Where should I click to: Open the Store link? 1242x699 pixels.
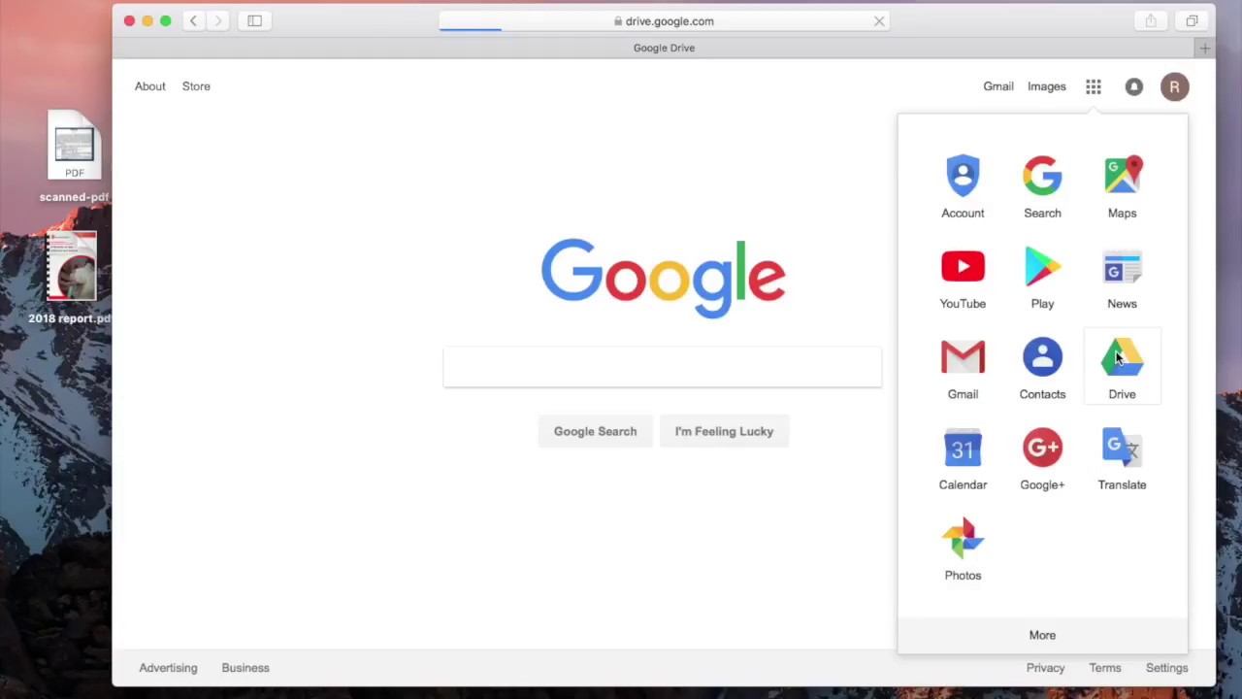tap(196, 86)
